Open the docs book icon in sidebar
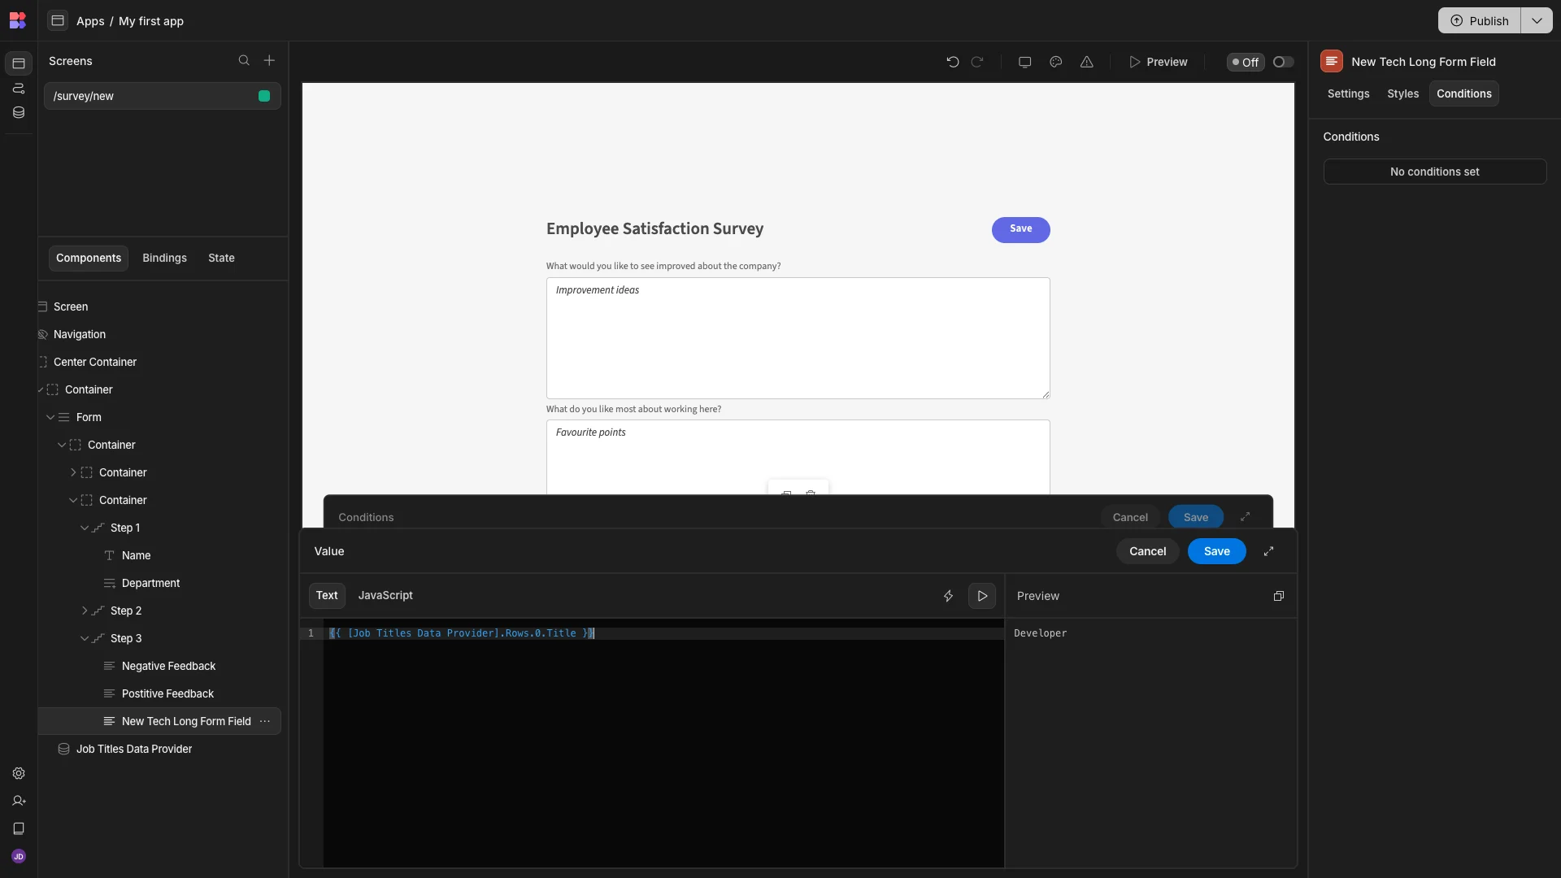The width and height of the screenshot is (1561, 878). point(19,828)
